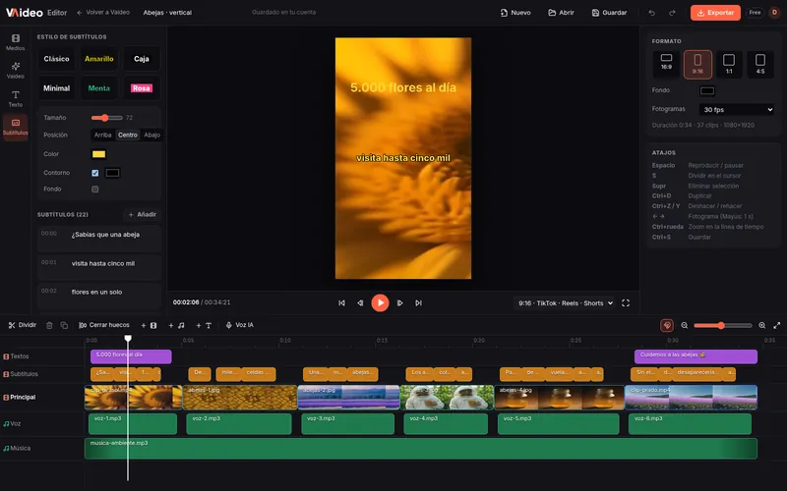Select the musica-ambiente.mp3 track clip
Image resolution: width=787 pixels, height=491 pixels.
421,449
